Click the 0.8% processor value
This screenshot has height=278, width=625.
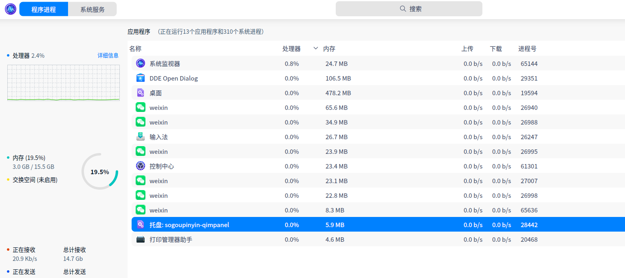pos(292,63)
